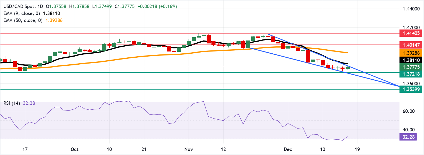Click the 1.35399 support level label
This screenshot has height=155, width=424.
tap(411, 89)
